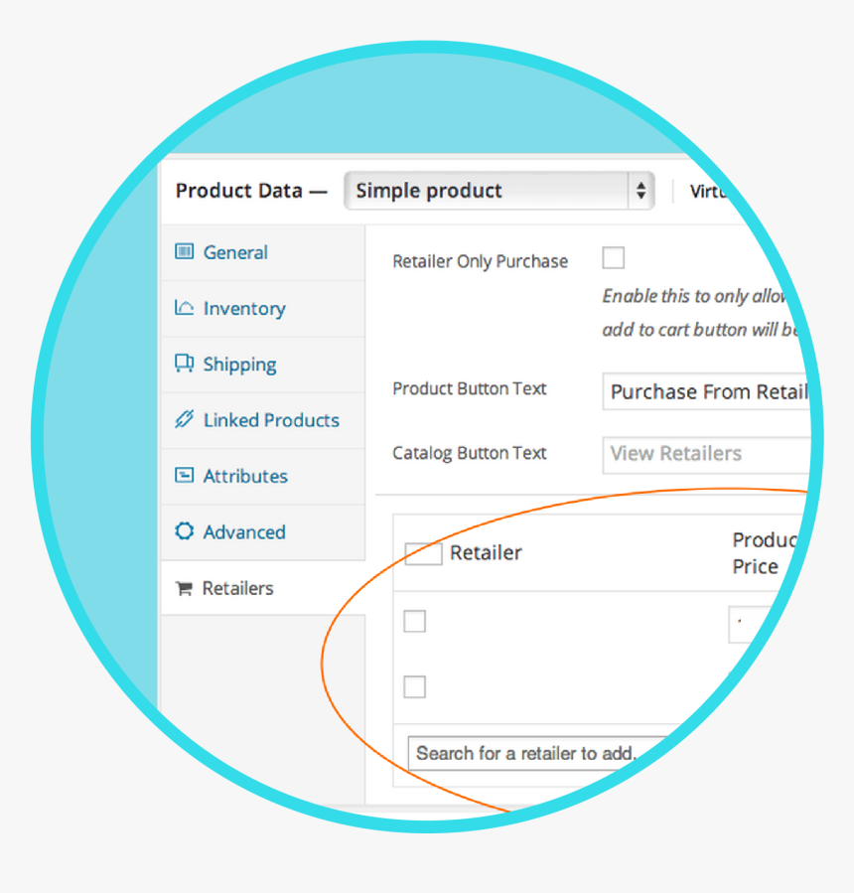Open the Inventory tab
The image size is (854, 893).
[x=244, y=309]
